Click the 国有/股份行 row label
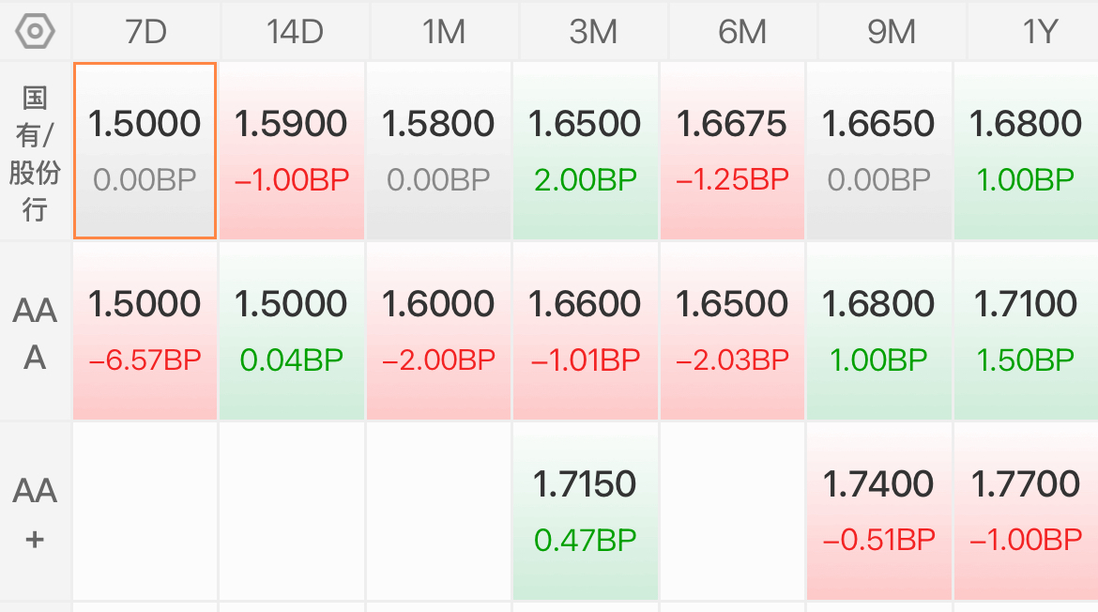 pyautogui.click(x=35, y=151)
